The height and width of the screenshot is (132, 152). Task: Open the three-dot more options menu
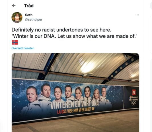click(137, 15)
